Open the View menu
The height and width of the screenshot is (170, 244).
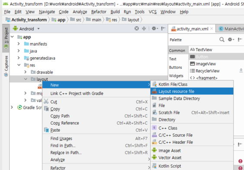[30, 12]
